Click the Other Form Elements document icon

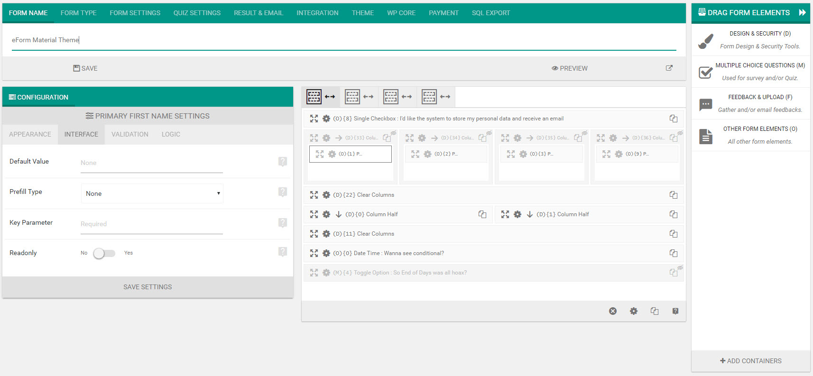(x=705, y=136)
